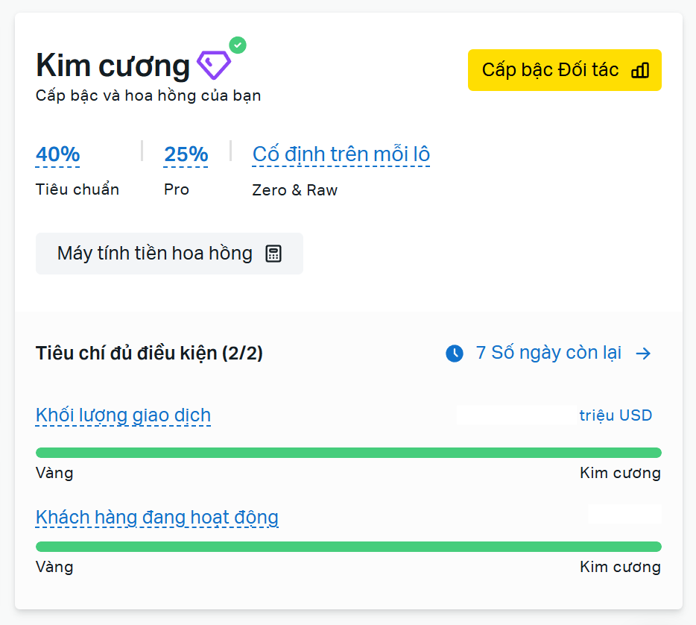Click the purple diamond tier icon

[x=214, y=66]
